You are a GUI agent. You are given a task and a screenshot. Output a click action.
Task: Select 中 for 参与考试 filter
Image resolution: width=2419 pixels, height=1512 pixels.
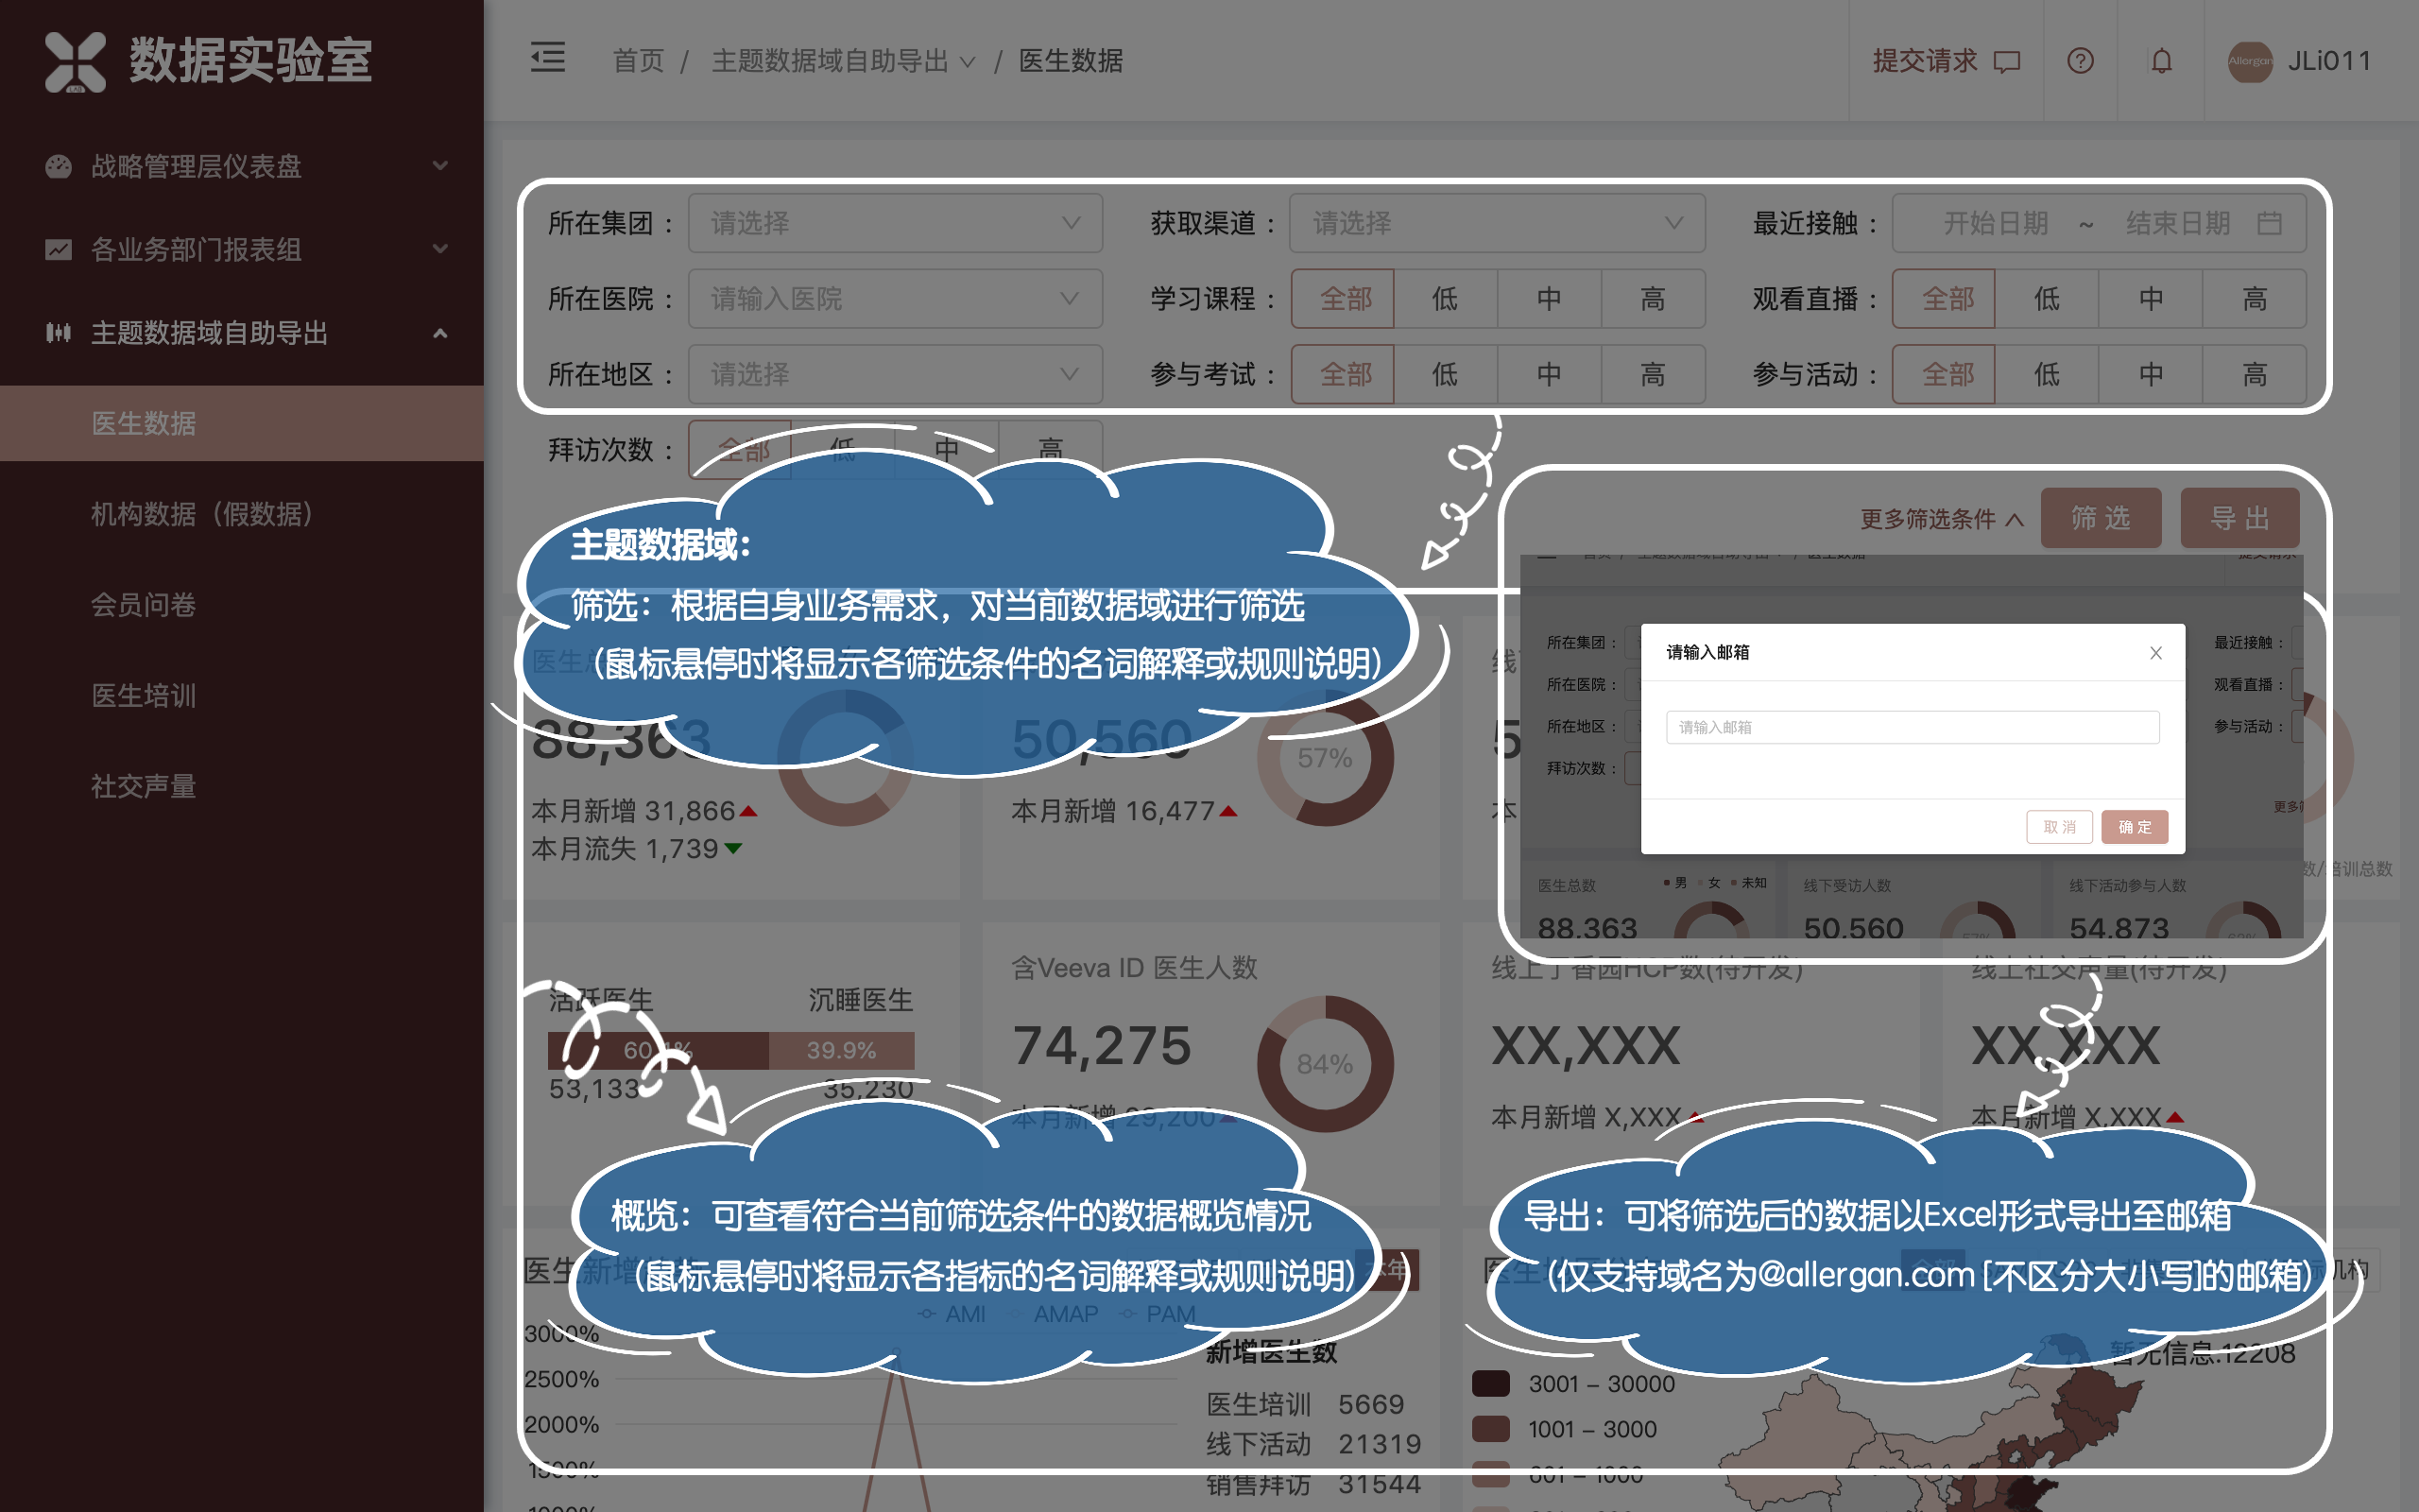[1549, 374]
